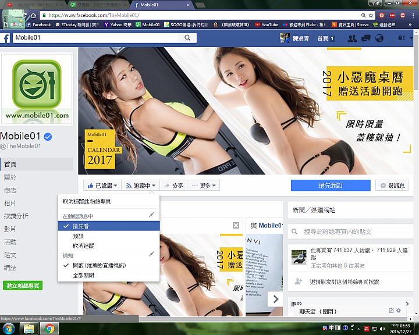
Task: Open the 已說讚 dropdown
Action: (102, 186)
